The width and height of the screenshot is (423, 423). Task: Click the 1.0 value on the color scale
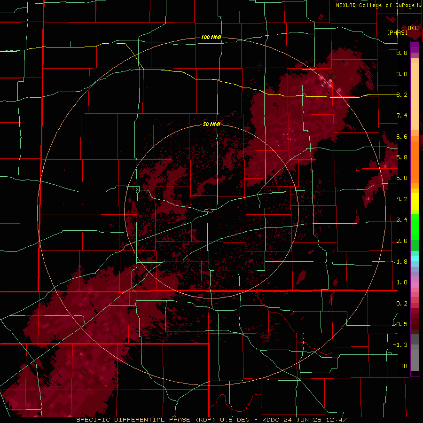[402, 282]
